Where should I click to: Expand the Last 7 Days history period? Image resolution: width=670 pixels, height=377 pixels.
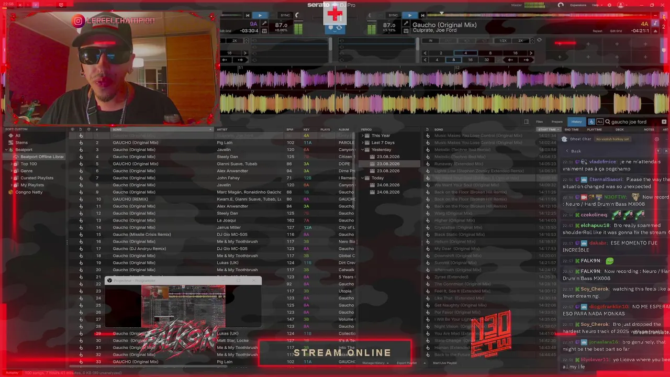[x=363, y=142]
